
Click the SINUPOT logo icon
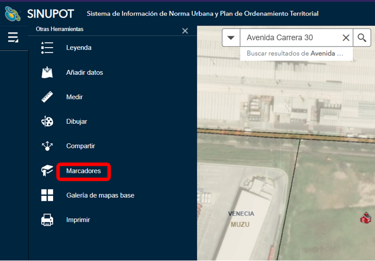[13, 14]
